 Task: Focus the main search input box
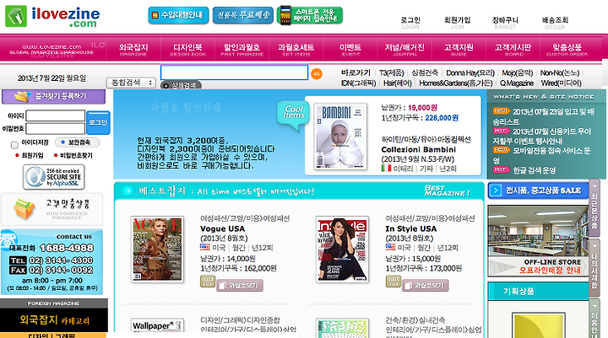(x=234, y=72)
